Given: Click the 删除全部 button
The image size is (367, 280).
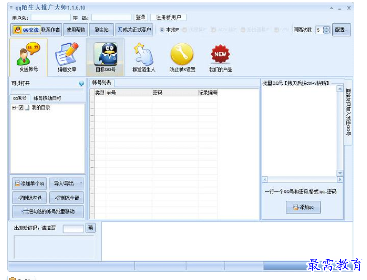Looking at the screenshot, I should (x=67, y=198).
